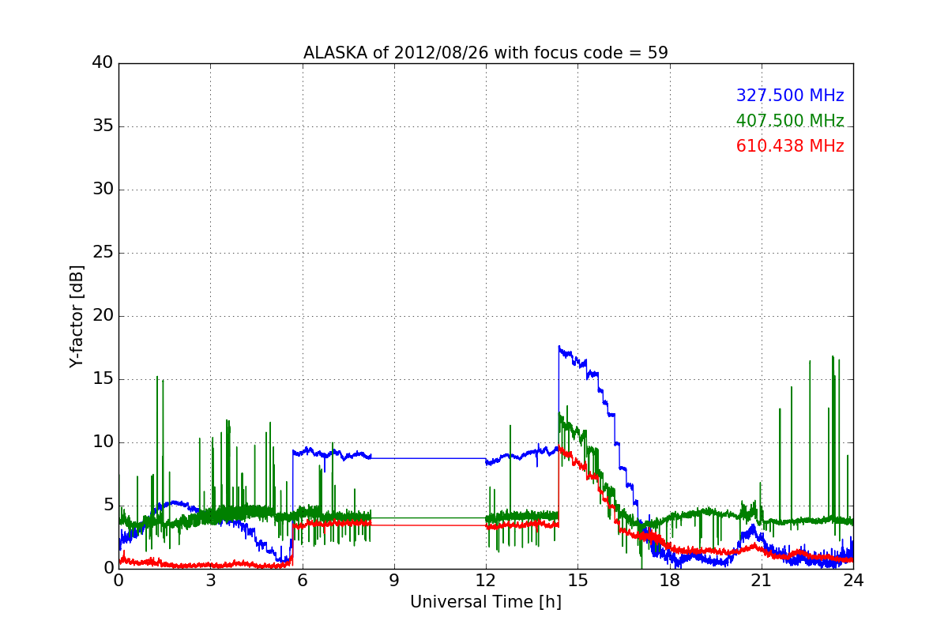Click y-axis tick label 30
The width and height of the screenshot is (948, 632).
[102, 190]
